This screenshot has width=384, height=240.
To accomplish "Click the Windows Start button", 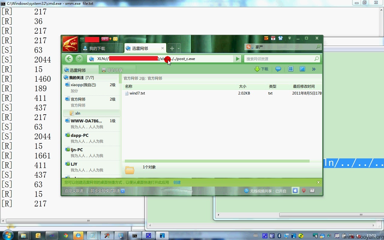I will point(8,235).
